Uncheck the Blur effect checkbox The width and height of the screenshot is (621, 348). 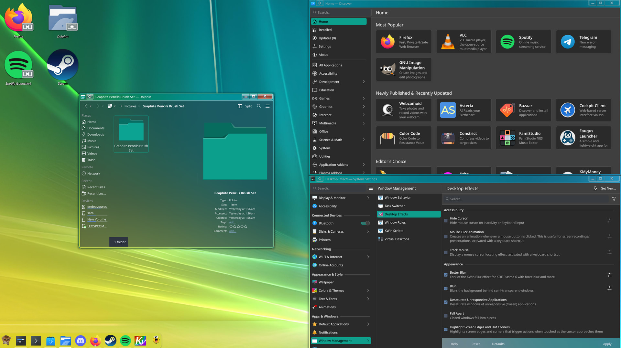click(446, 289)
